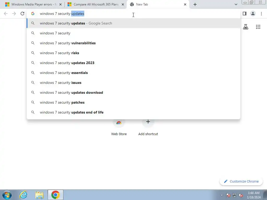Open the Chrome side panel icon
The width and height of the screenshot is (267, 200).
pos(245,14)
